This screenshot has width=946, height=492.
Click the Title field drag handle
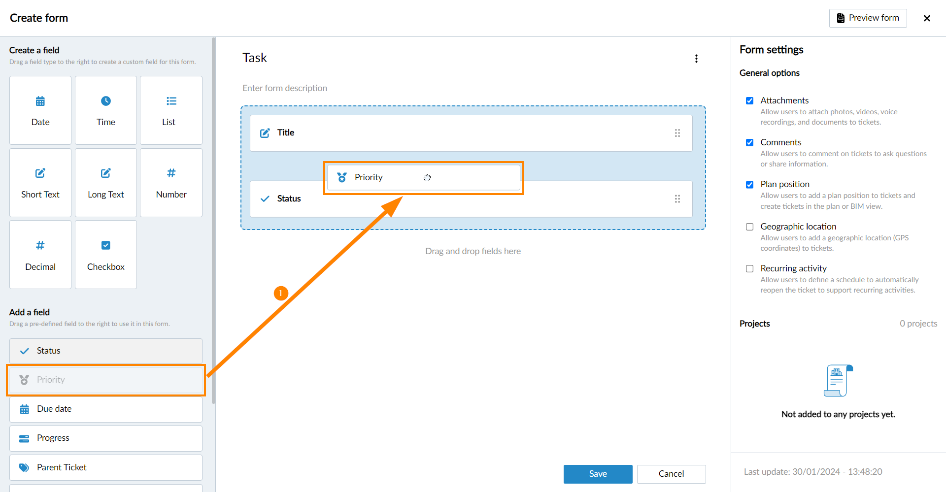677,133
